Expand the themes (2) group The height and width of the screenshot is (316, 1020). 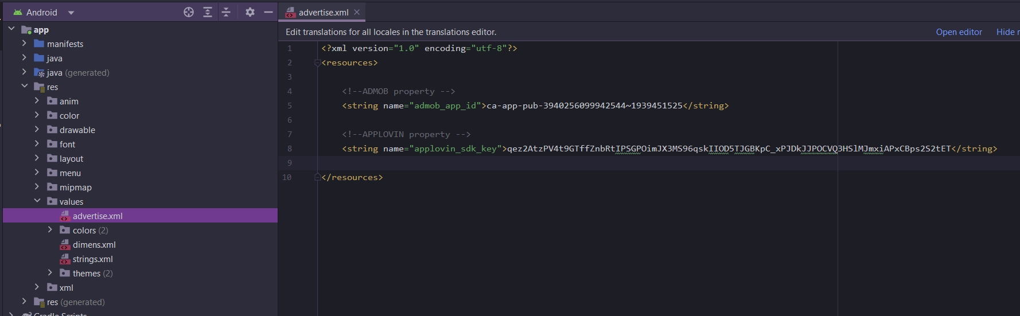click(50, 273)
